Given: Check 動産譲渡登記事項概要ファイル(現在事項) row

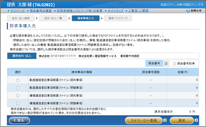Looking at the screenshot, I should 18,80.
